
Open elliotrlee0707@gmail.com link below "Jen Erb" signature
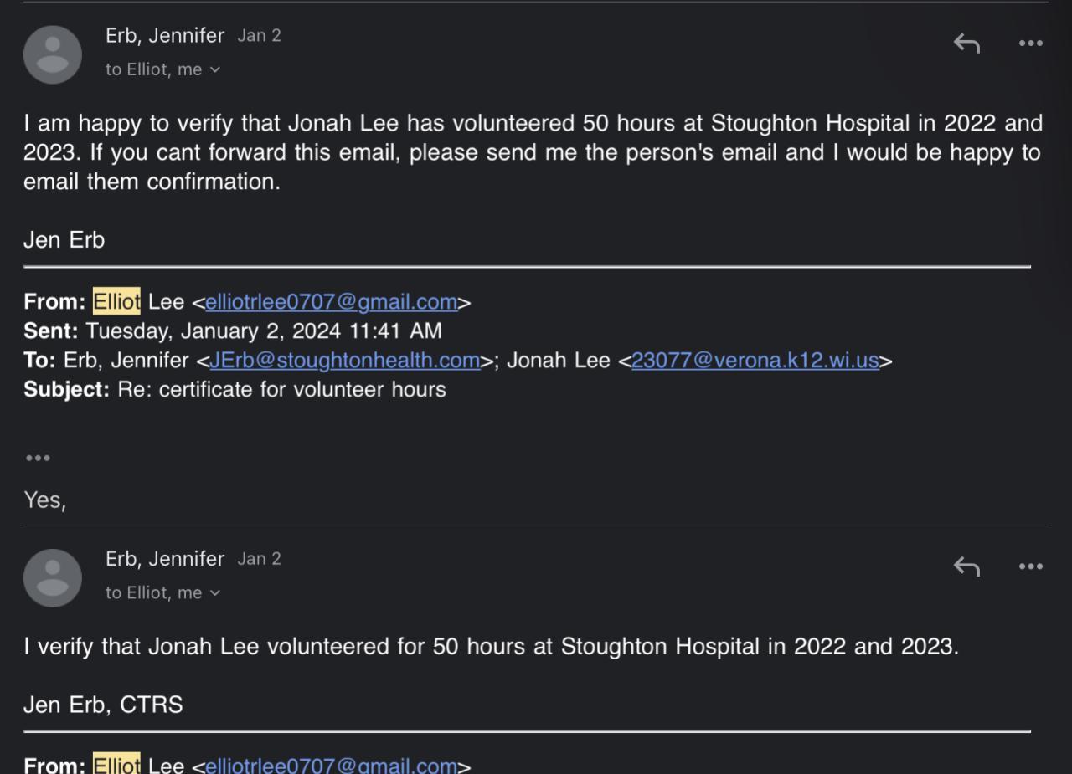tap(331, 302)
